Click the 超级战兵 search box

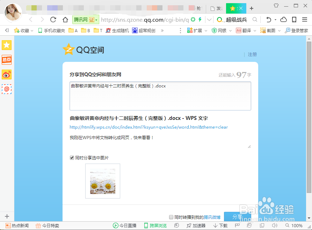pyautogui.click(x=237, y=20)
